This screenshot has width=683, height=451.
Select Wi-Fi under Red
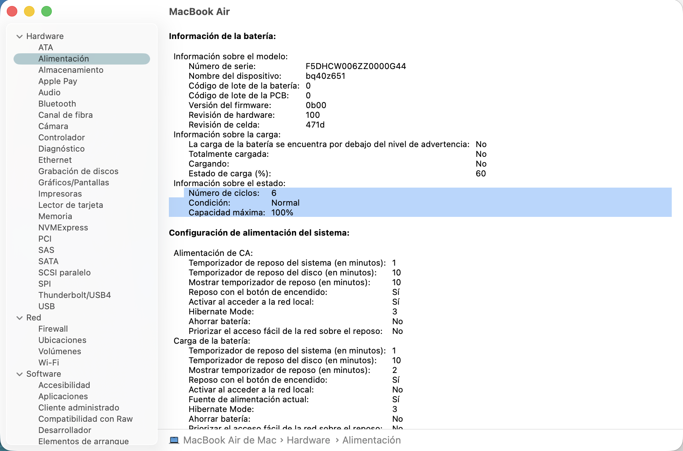(48, 362)
